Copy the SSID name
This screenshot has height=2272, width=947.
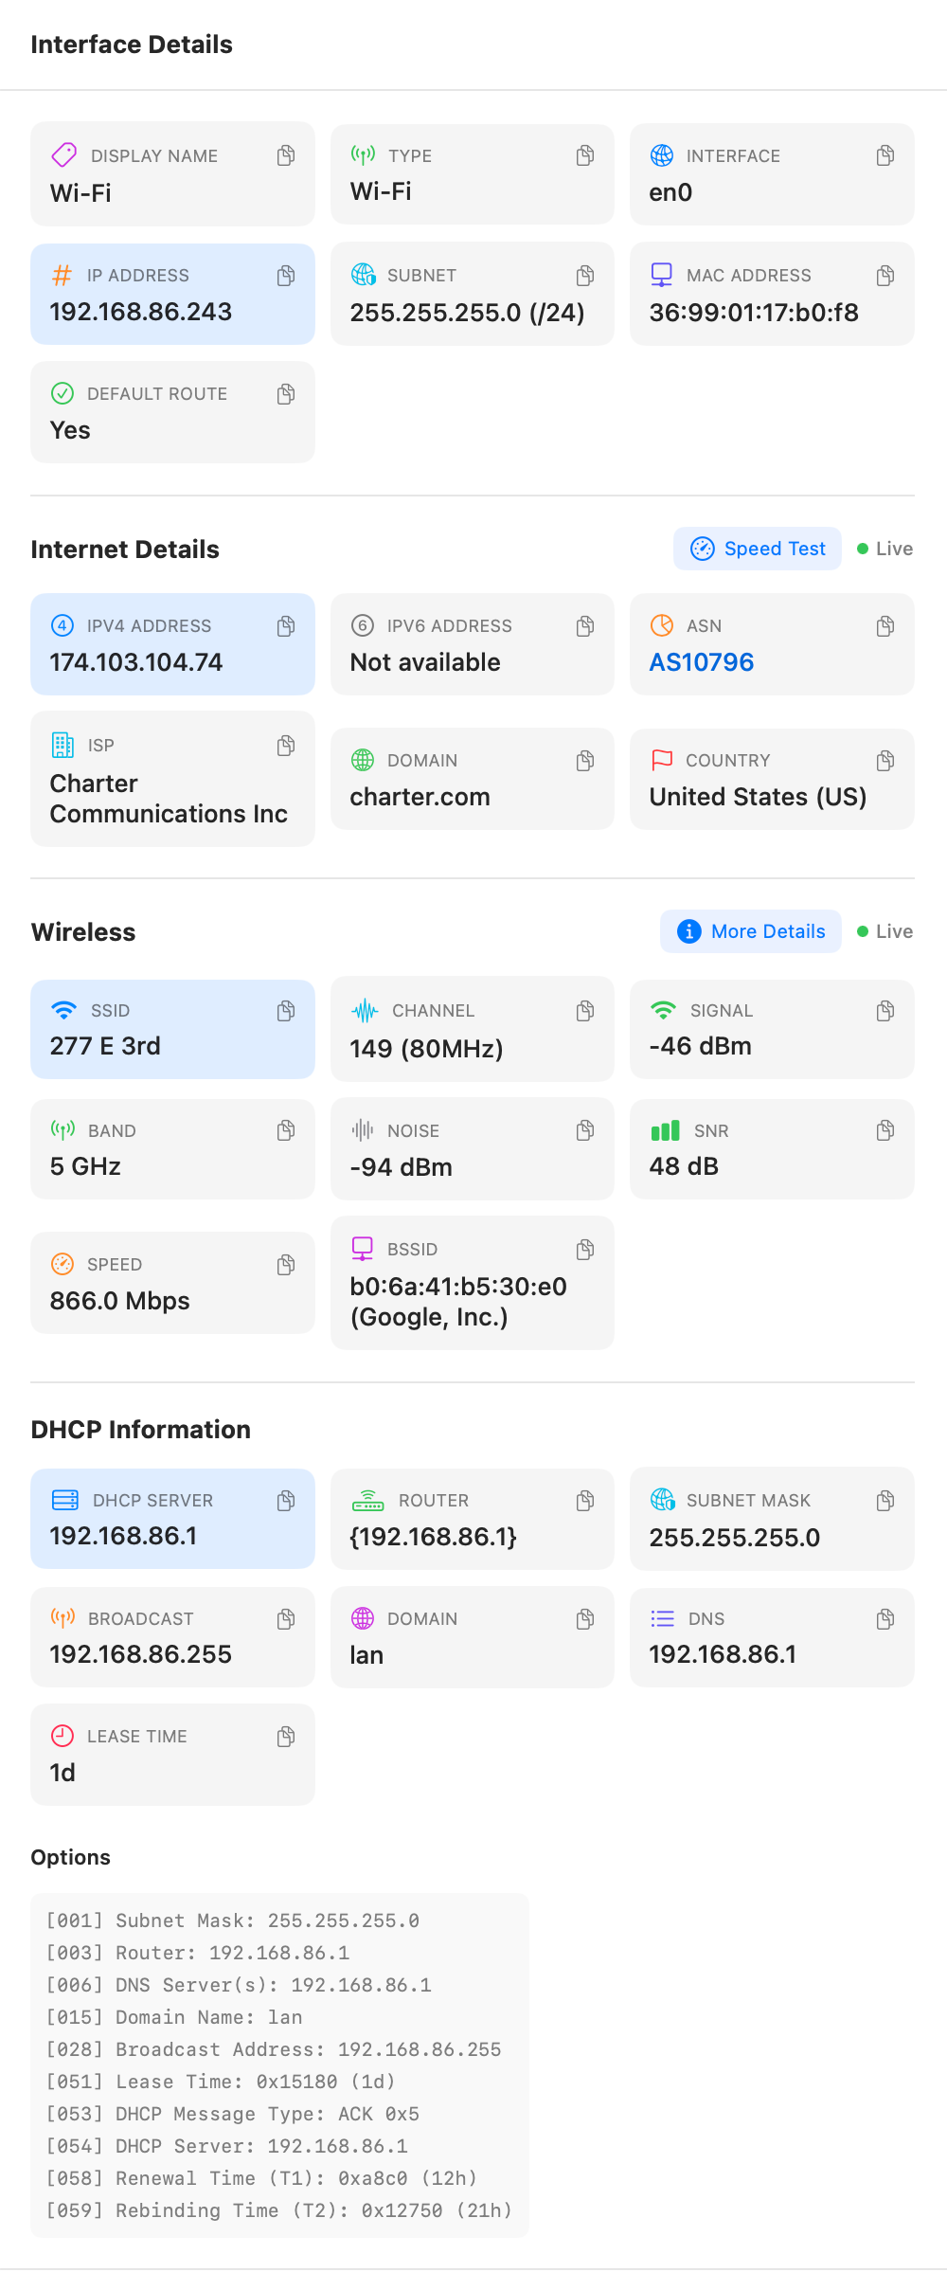click(x=285, y=1011)
